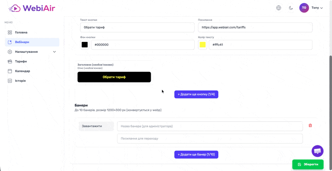Focus the Назва банера input field
Viewport: 332px width, 171px height.
tap(210, 126)
